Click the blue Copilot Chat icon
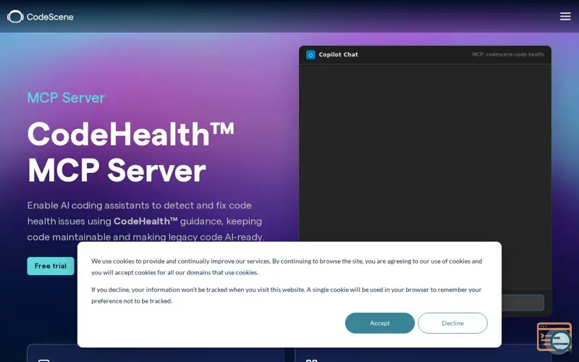579x362 pixels. (310, 55)
